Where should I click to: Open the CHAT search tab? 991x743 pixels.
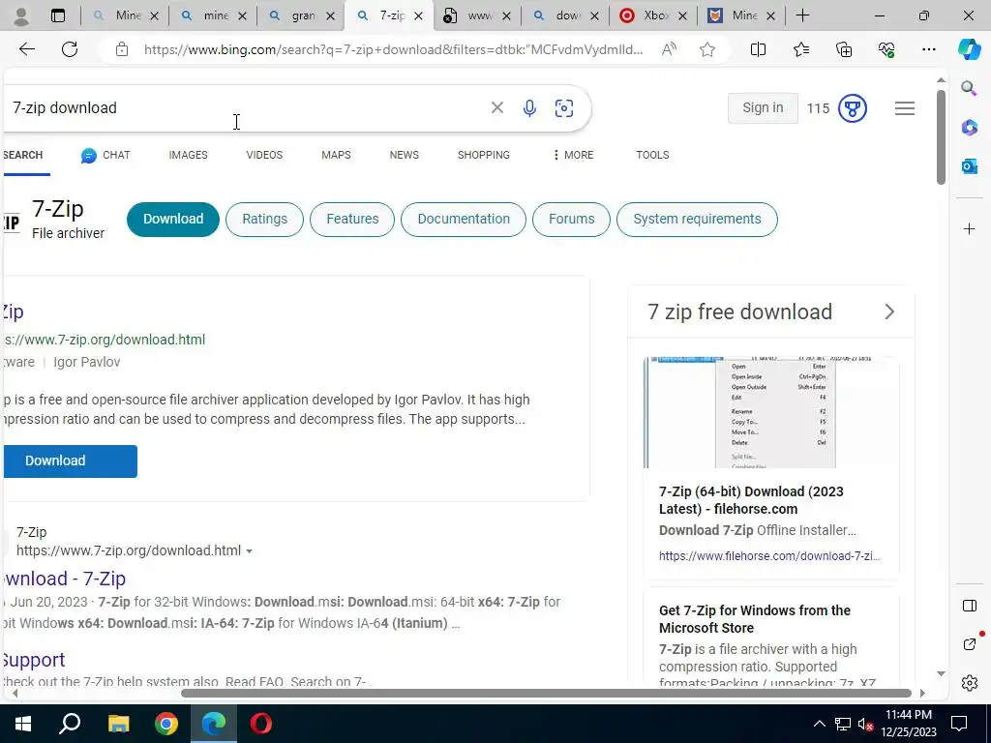pos(105,156)
